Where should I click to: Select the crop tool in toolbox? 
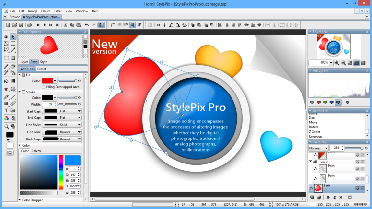(13, 58)
